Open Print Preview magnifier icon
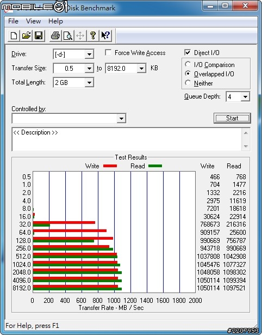 68,35
